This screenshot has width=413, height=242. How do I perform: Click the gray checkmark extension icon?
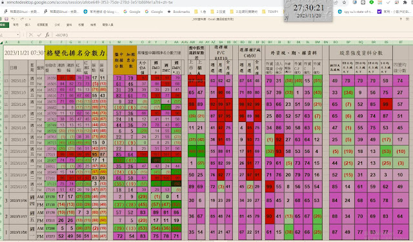click(x=388, y=3)
